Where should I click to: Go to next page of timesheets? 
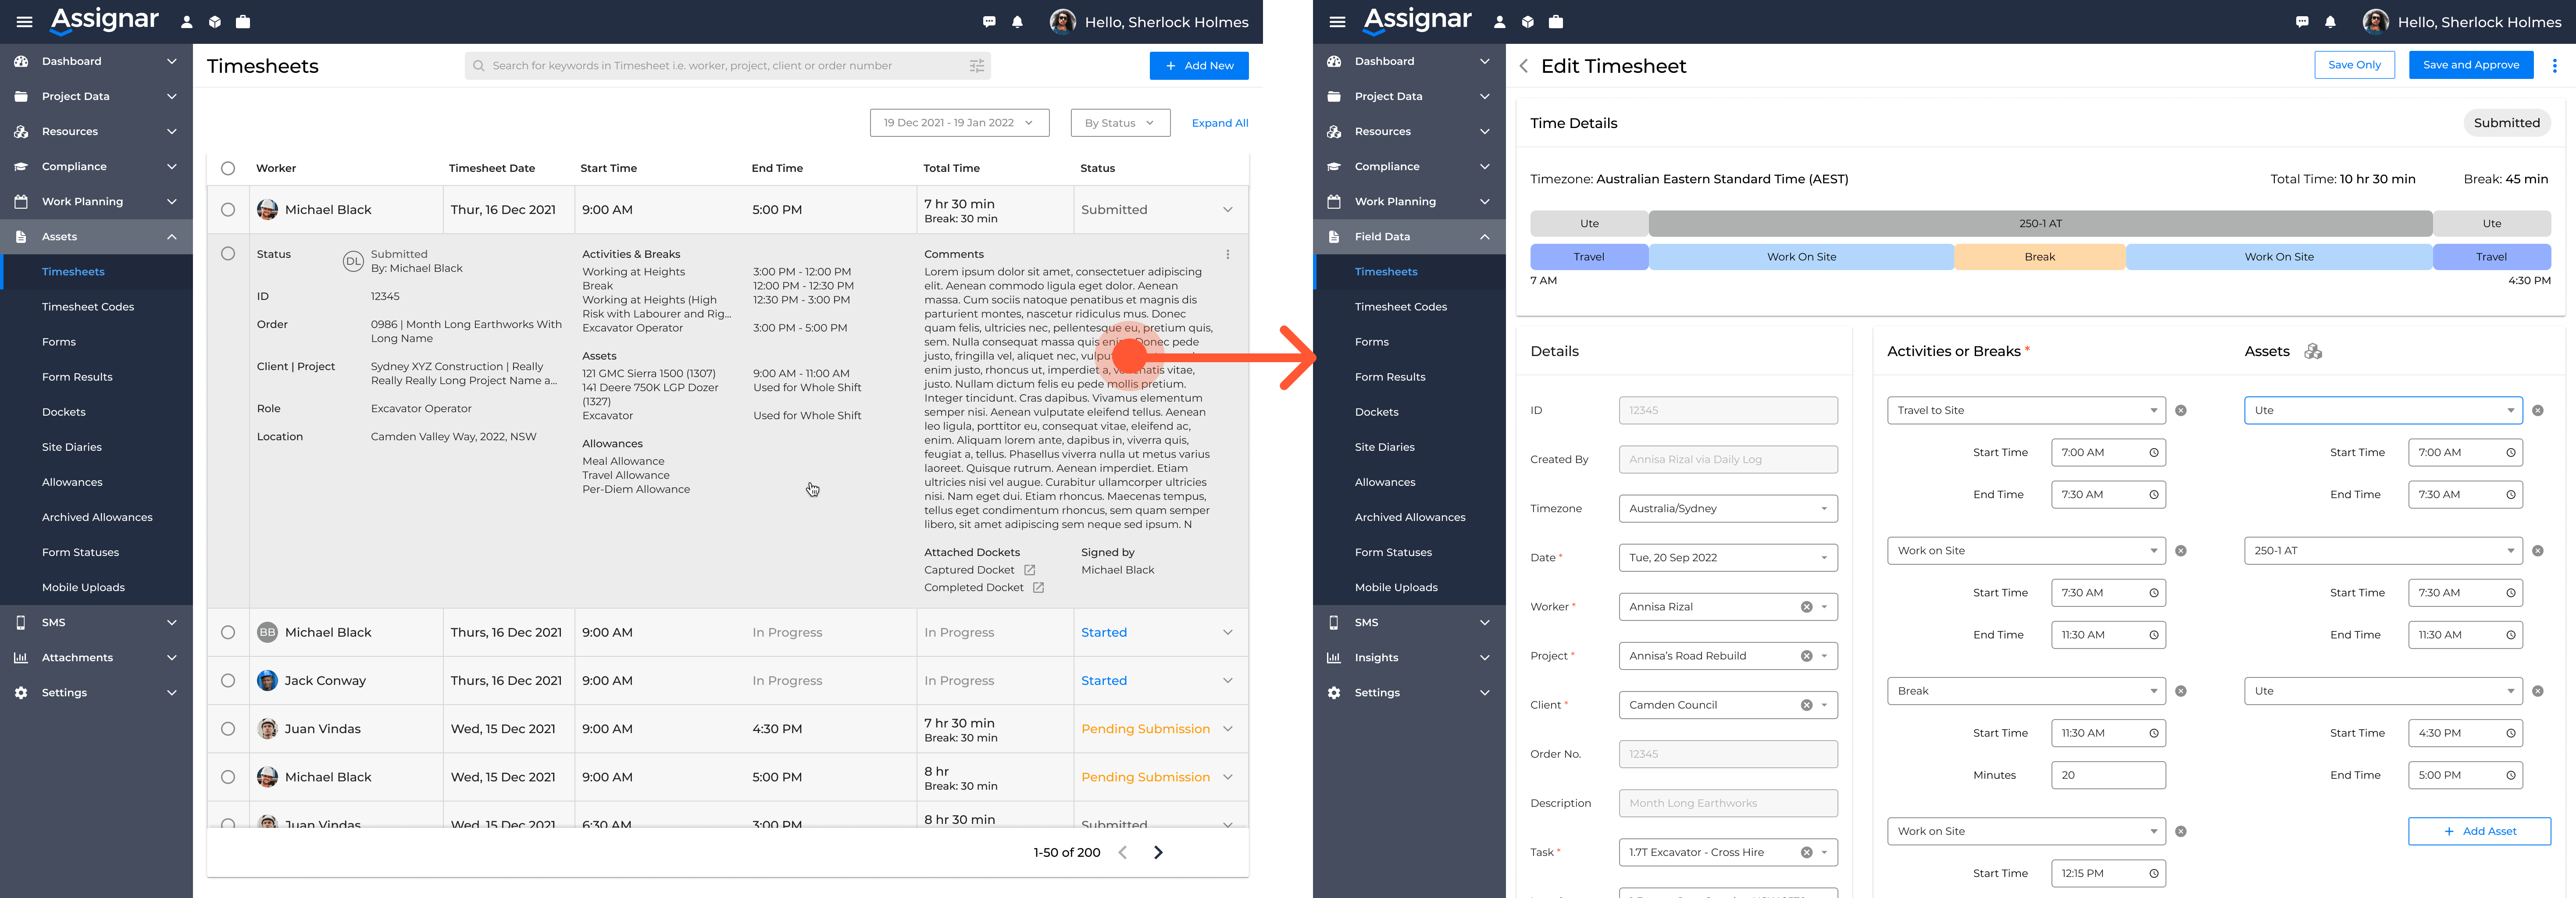[1158, 853]
